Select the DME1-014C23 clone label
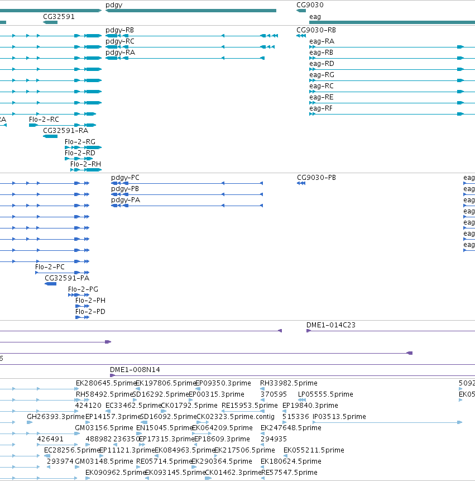This screenshot has width=475, height=481. [331, 325]
